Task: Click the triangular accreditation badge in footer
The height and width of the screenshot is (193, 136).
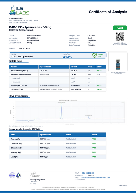Action: click(18, 175)
